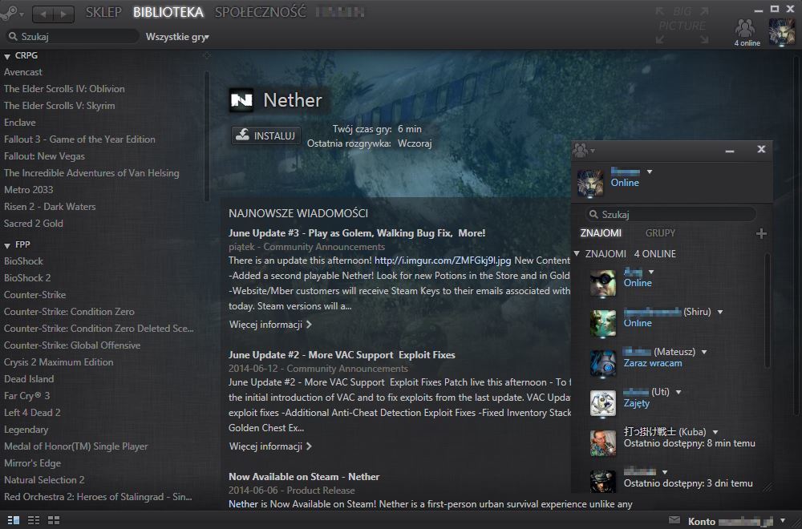Viewport: 802px width, 529px height.
Task: Go to the SKLEP store tab
Action: point(103,12)
